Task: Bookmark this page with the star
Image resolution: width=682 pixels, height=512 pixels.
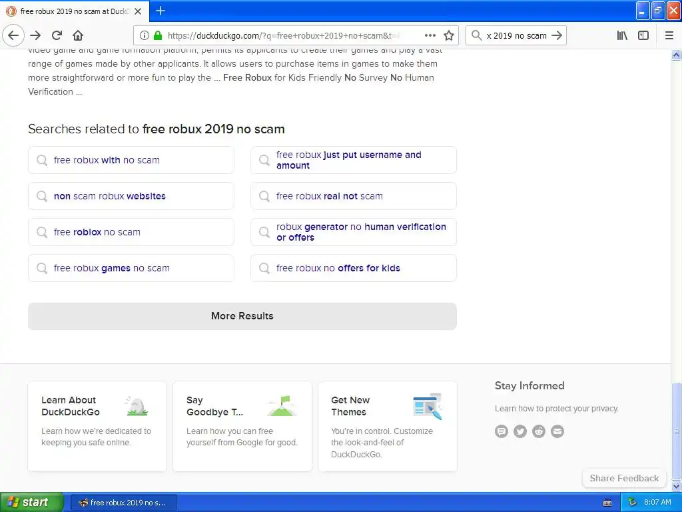Action: click(x=449, y=35)
